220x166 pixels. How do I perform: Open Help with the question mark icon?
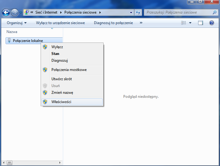[x=212, y=23]
